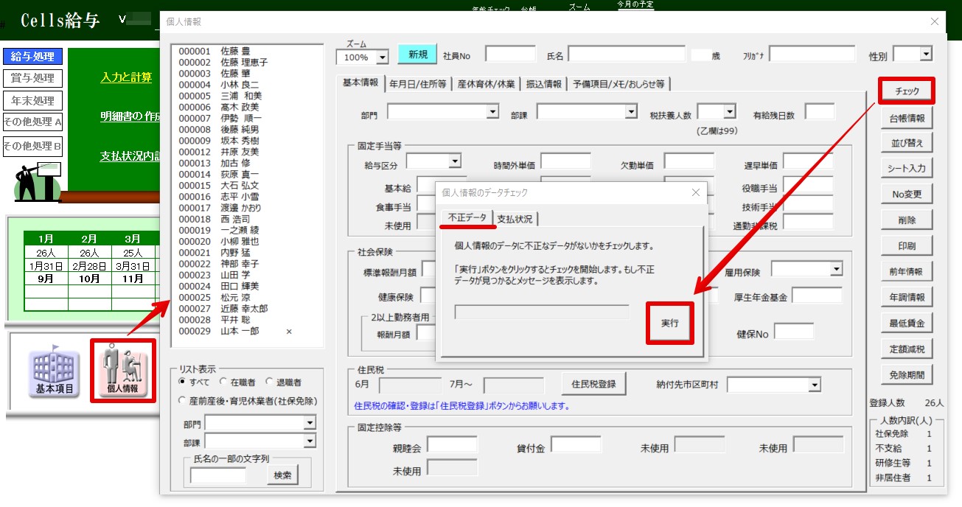The height and width of the screenshot is (507, 962).
Task: Open the 基本項目 building icon
Action: 55,371
